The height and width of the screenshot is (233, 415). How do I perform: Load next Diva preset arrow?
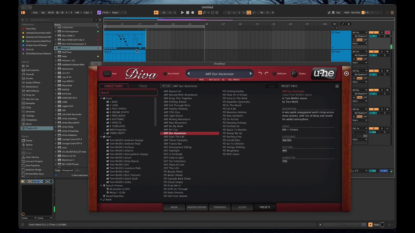tap(250, 74)
